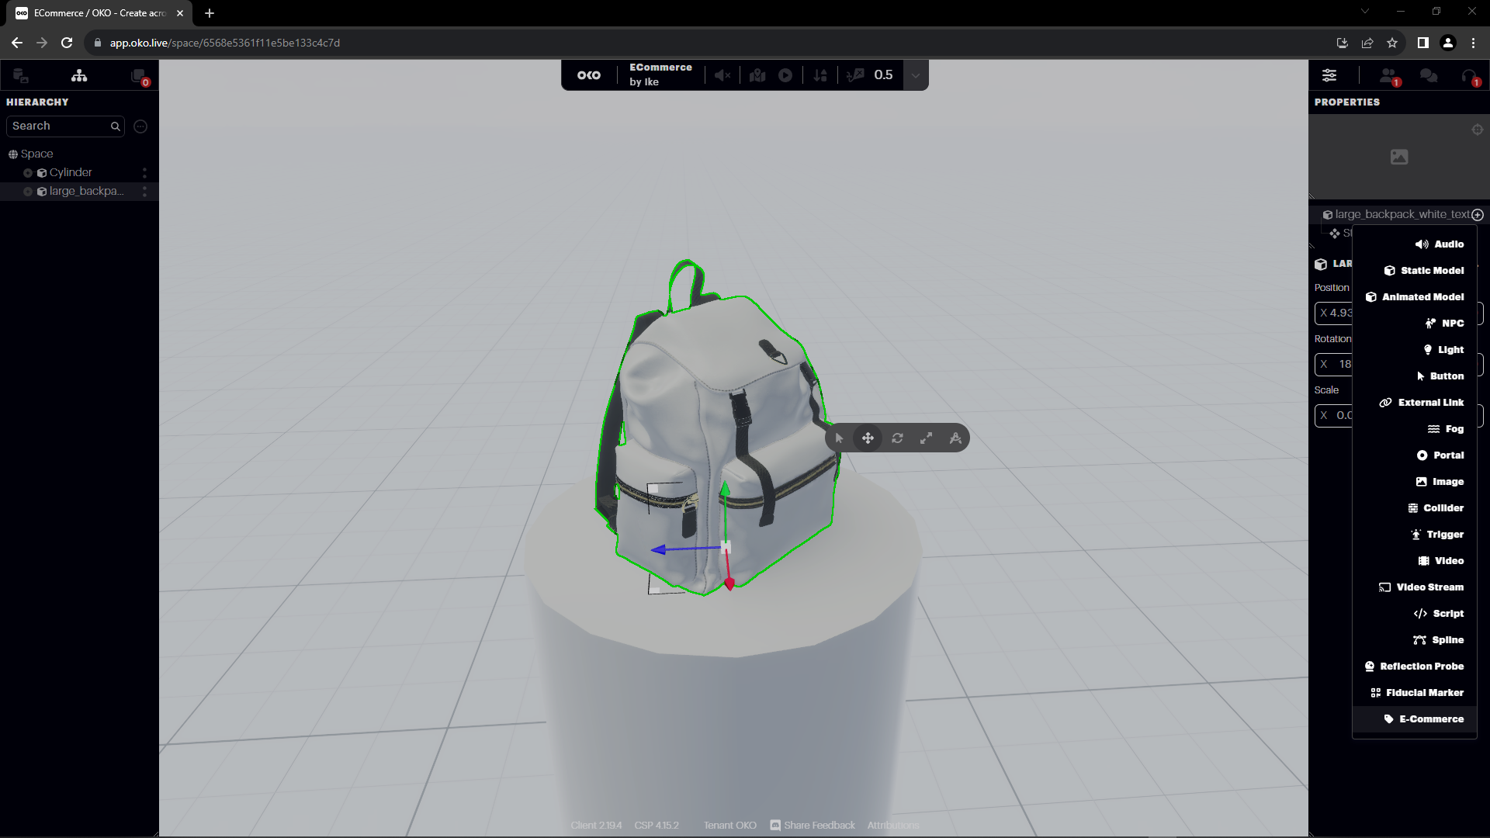This screenshot has width=1490, height=838.
Task: Select the scale gizmo tool
Action: [926, 438]
